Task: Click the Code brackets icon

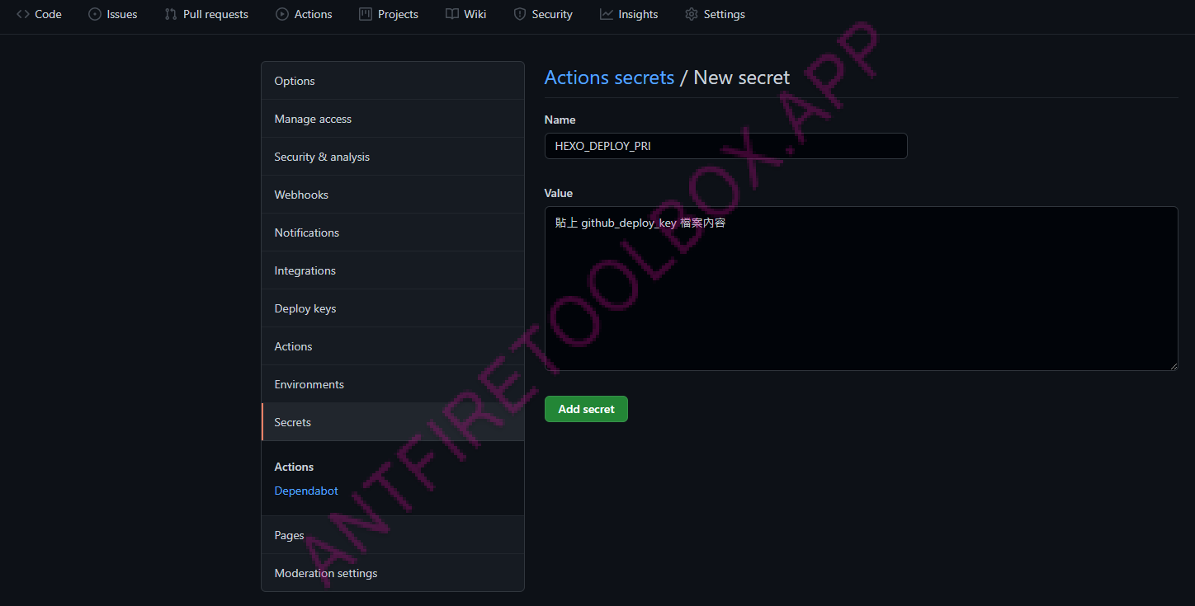Action: click(23, 14)
